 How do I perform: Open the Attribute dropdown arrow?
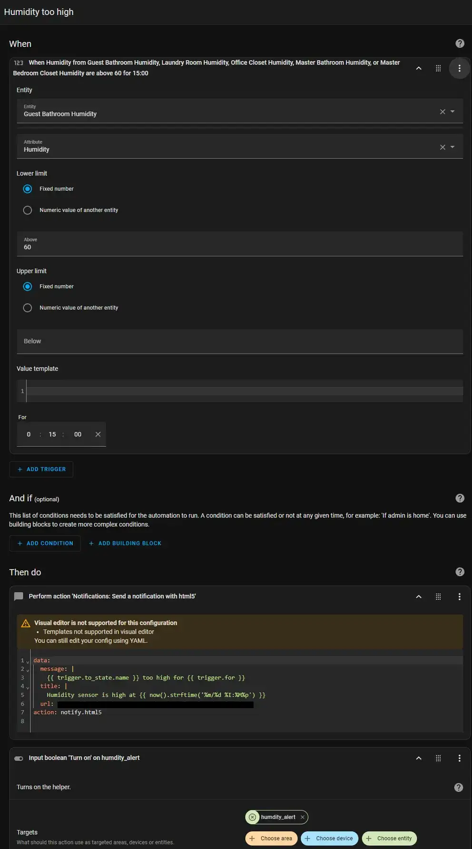point(452,147)
